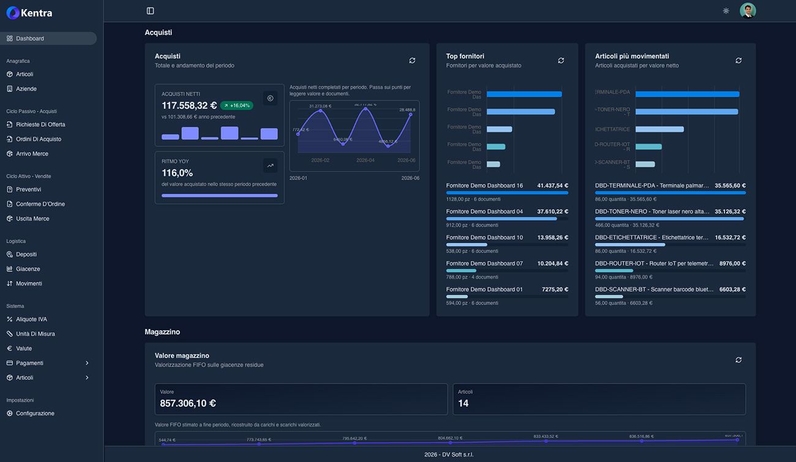Click the 31.273,08 € chart point

pyautogui.click(x=320, y=112)
